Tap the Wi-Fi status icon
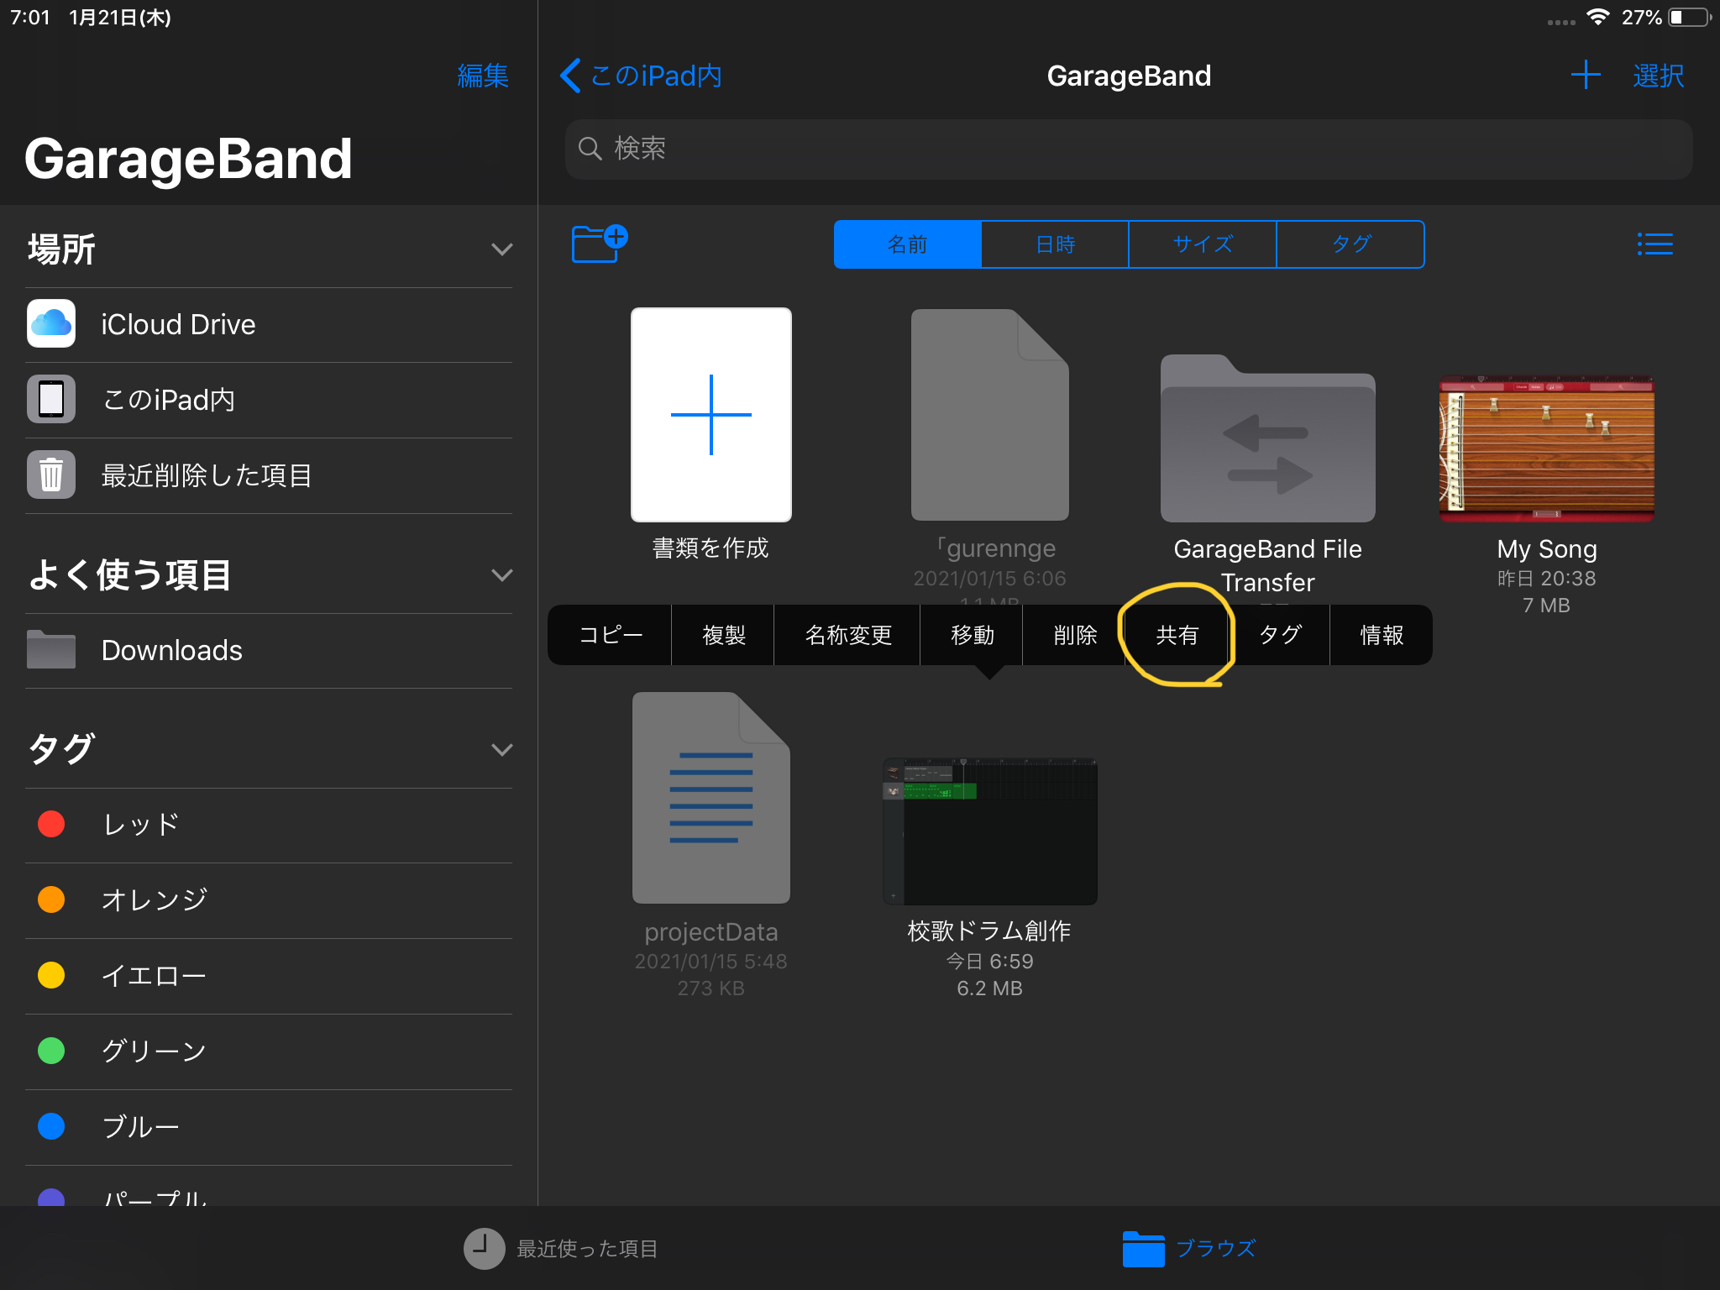This screenshot has width=1720, height=1290. pyautogui.click(x=1598, y=17)
